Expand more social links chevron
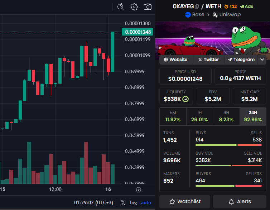 click(262, 60)
